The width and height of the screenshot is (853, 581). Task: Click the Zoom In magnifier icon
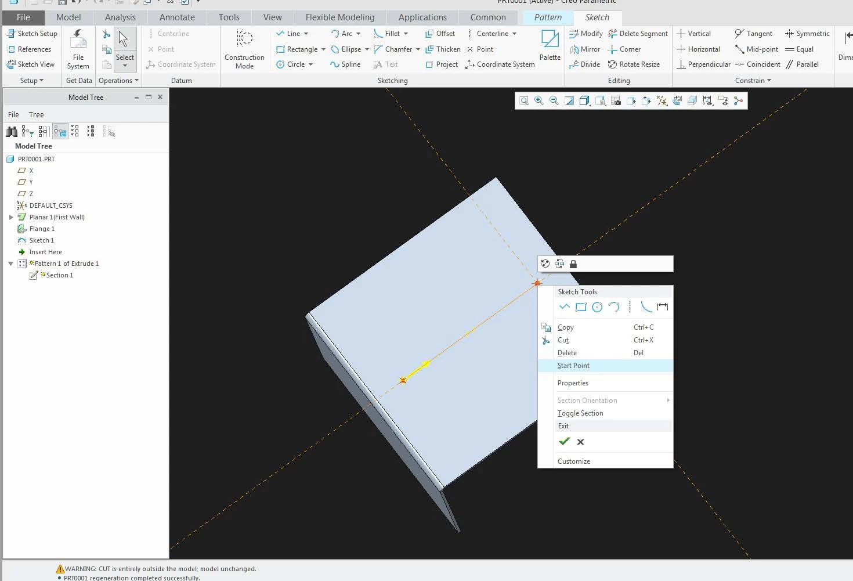[x=539, y=101]
